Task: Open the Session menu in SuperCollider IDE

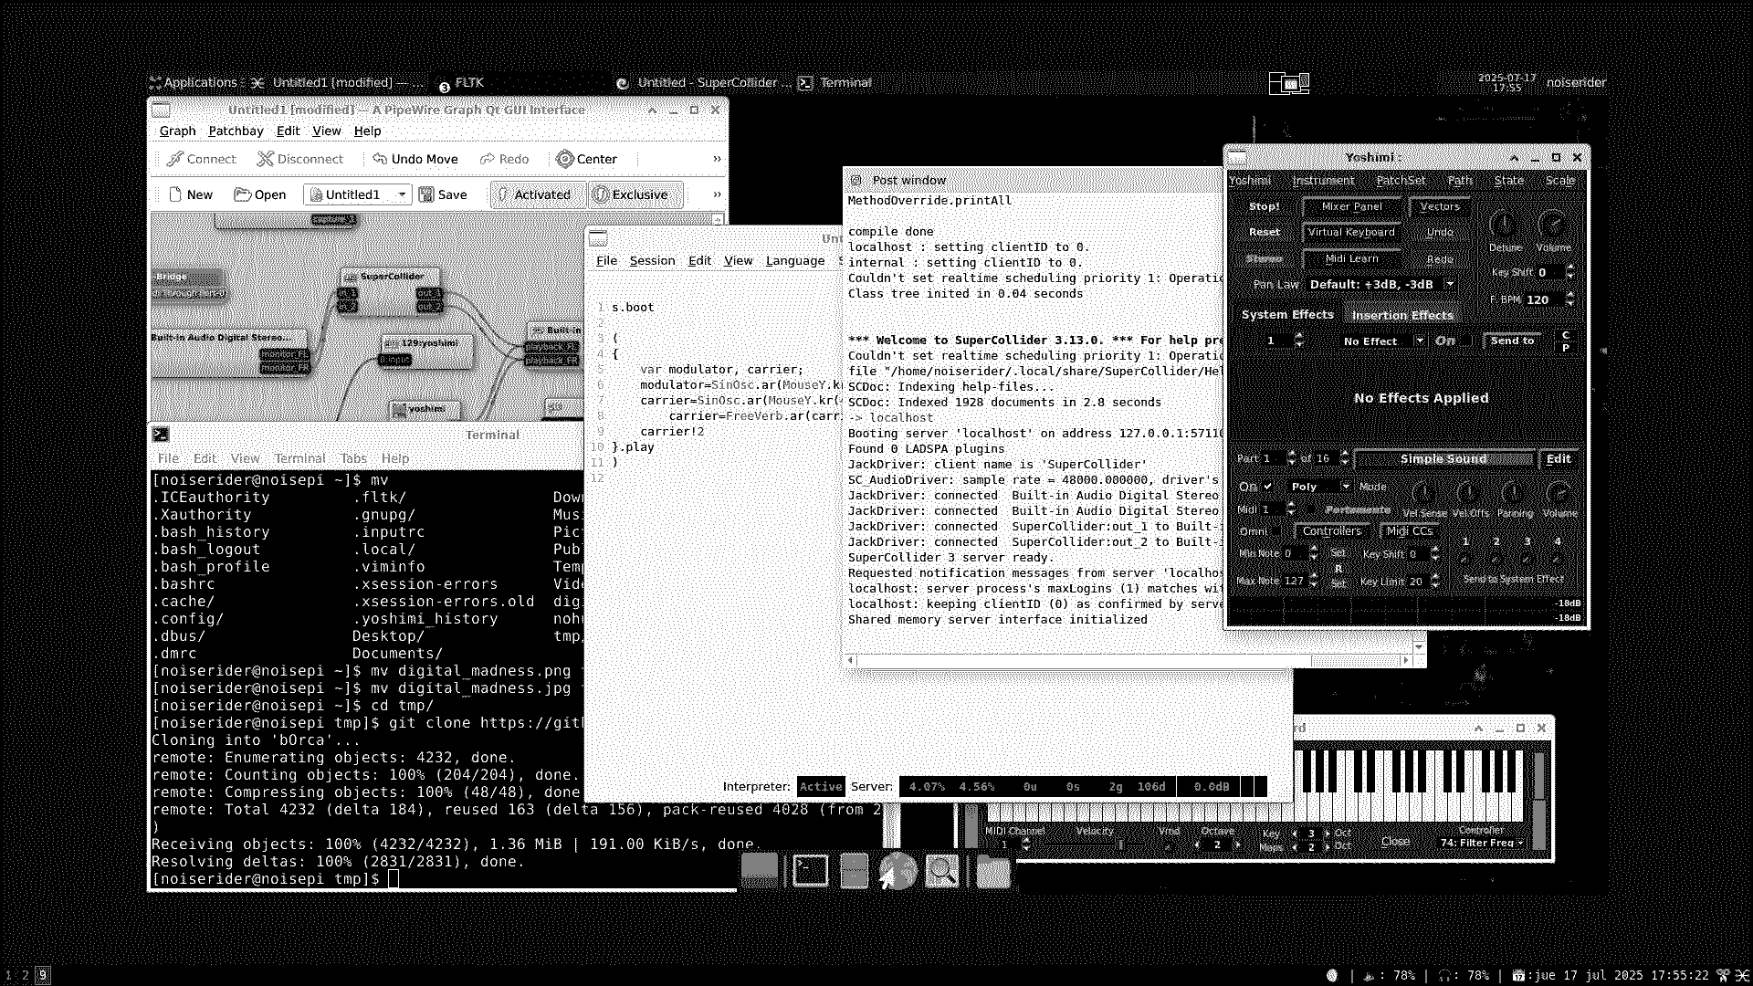Action: 652,260
